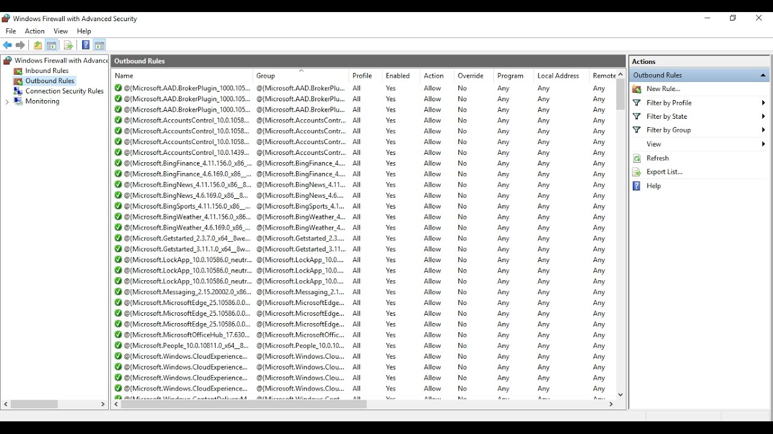
Task: Click the Up One Level folder icon
Action: point(38,45)
